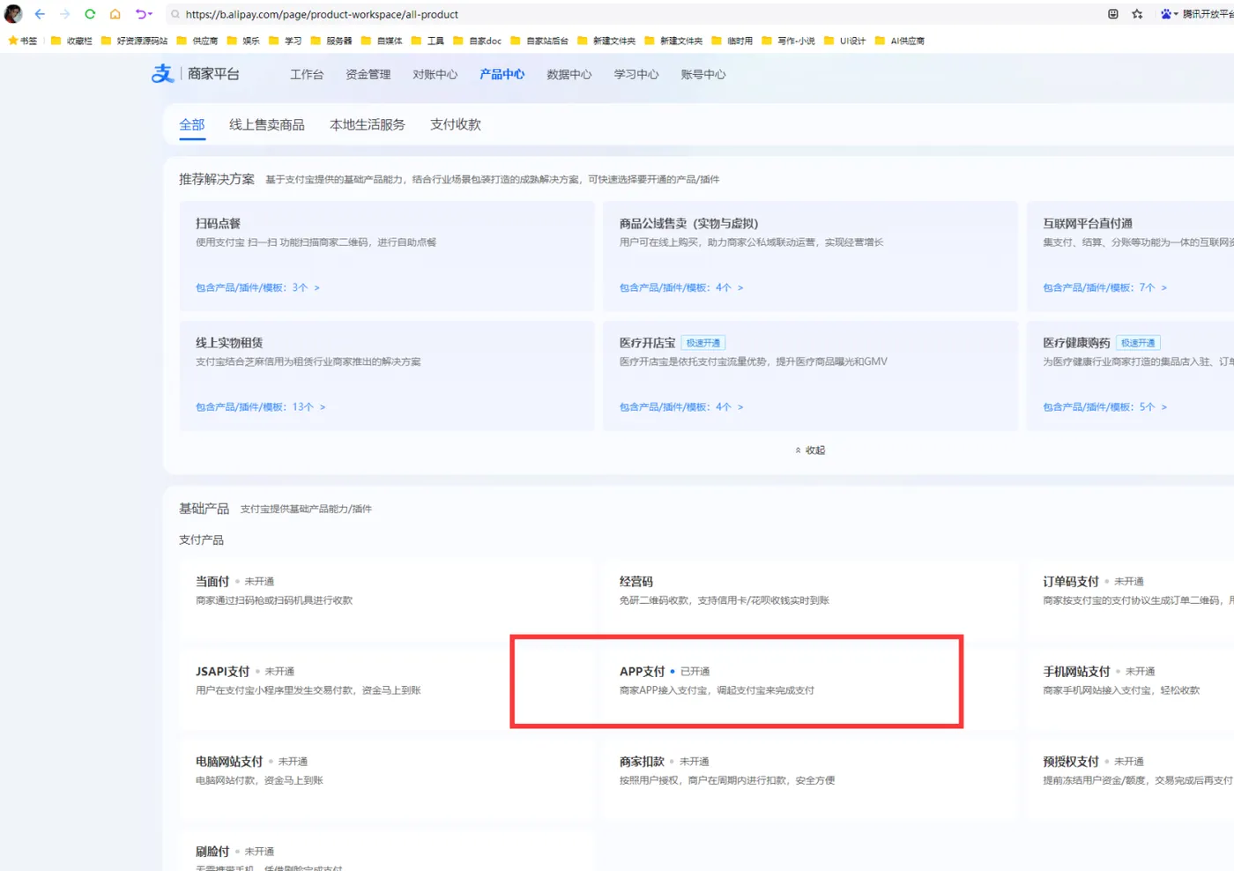
Task: Select the 产品中心 menu item
Action: coord(502,74)
